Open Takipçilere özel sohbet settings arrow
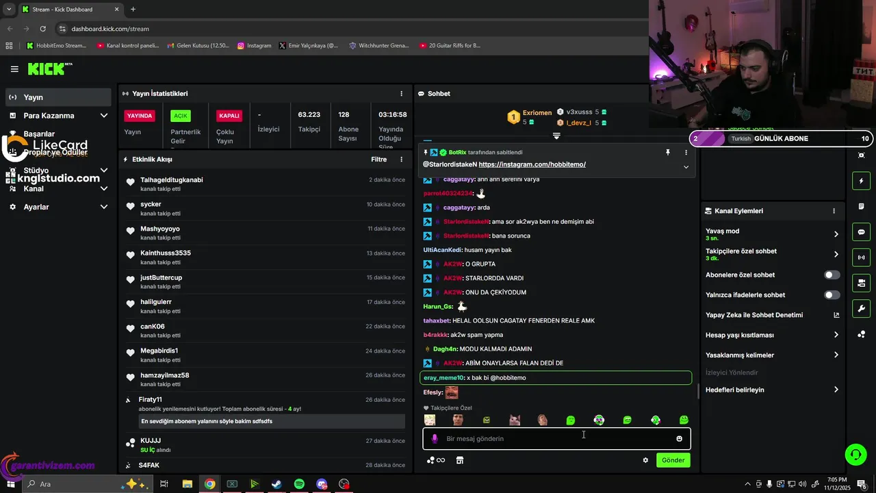Viewport: 876px width, 493px height. [x=836, y=254]
